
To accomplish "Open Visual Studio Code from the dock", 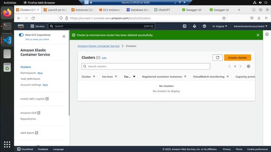I will [7, 41].
